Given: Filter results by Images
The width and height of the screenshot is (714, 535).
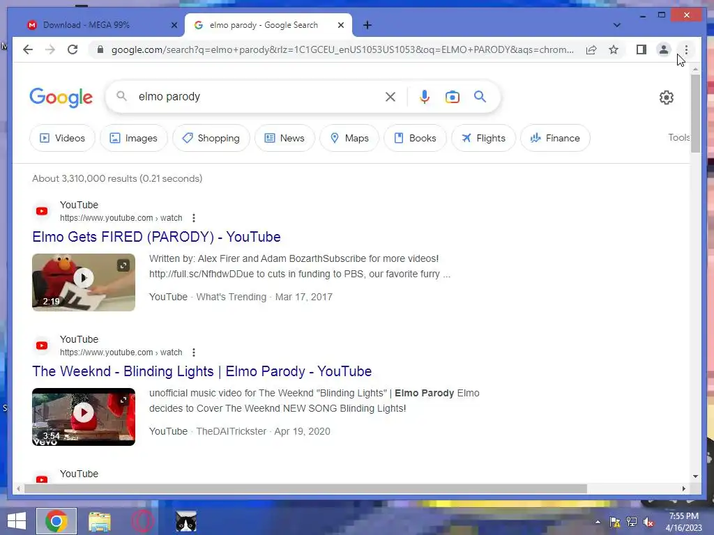Looking at the screenshot, I should [134, 138].
